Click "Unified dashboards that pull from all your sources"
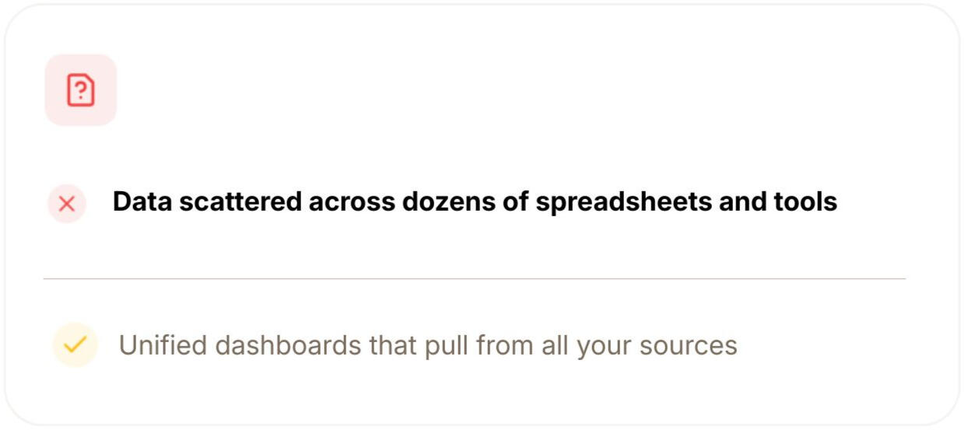964x430 pixels. tap(427, 345)
